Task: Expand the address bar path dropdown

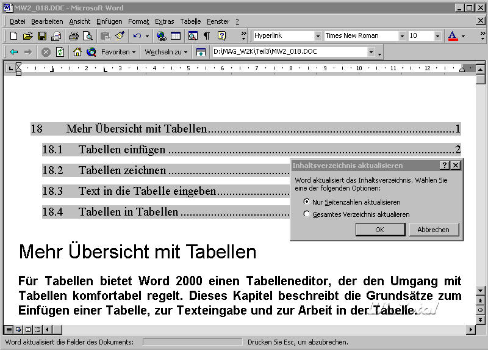Action: [371, 52]
